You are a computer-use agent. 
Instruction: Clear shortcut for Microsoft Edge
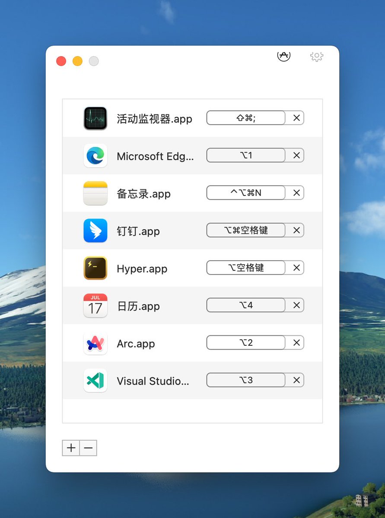pyautogui.click(x=296, y=155)
